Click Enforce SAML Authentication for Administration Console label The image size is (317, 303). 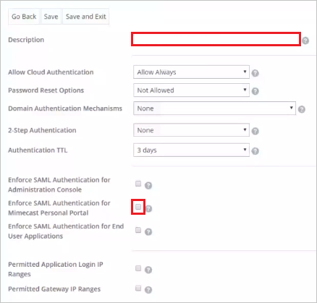[x=59, y=184]
